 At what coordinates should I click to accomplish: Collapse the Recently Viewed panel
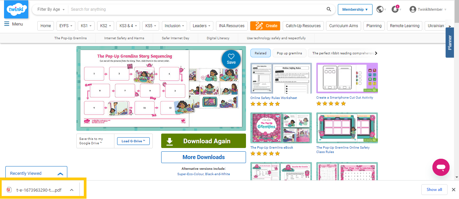[60, 174]
